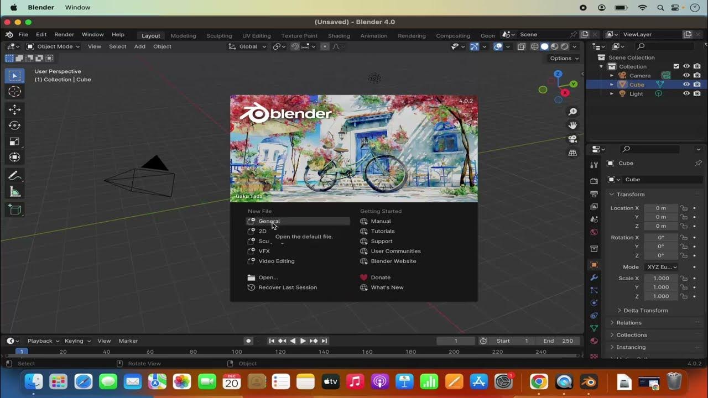This screenshot has width=708, height=398.
Task: Open the Render menu
Action: tap(64, 34)
